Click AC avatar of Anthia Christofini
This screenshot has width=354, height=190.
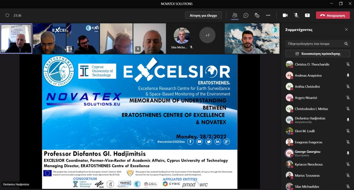[289, 86]
